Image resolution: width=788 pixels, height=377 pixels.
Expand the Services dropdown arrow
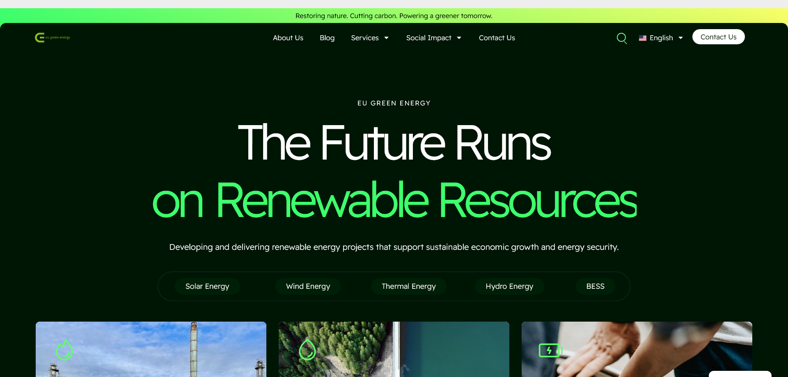[x=386, y=38]
